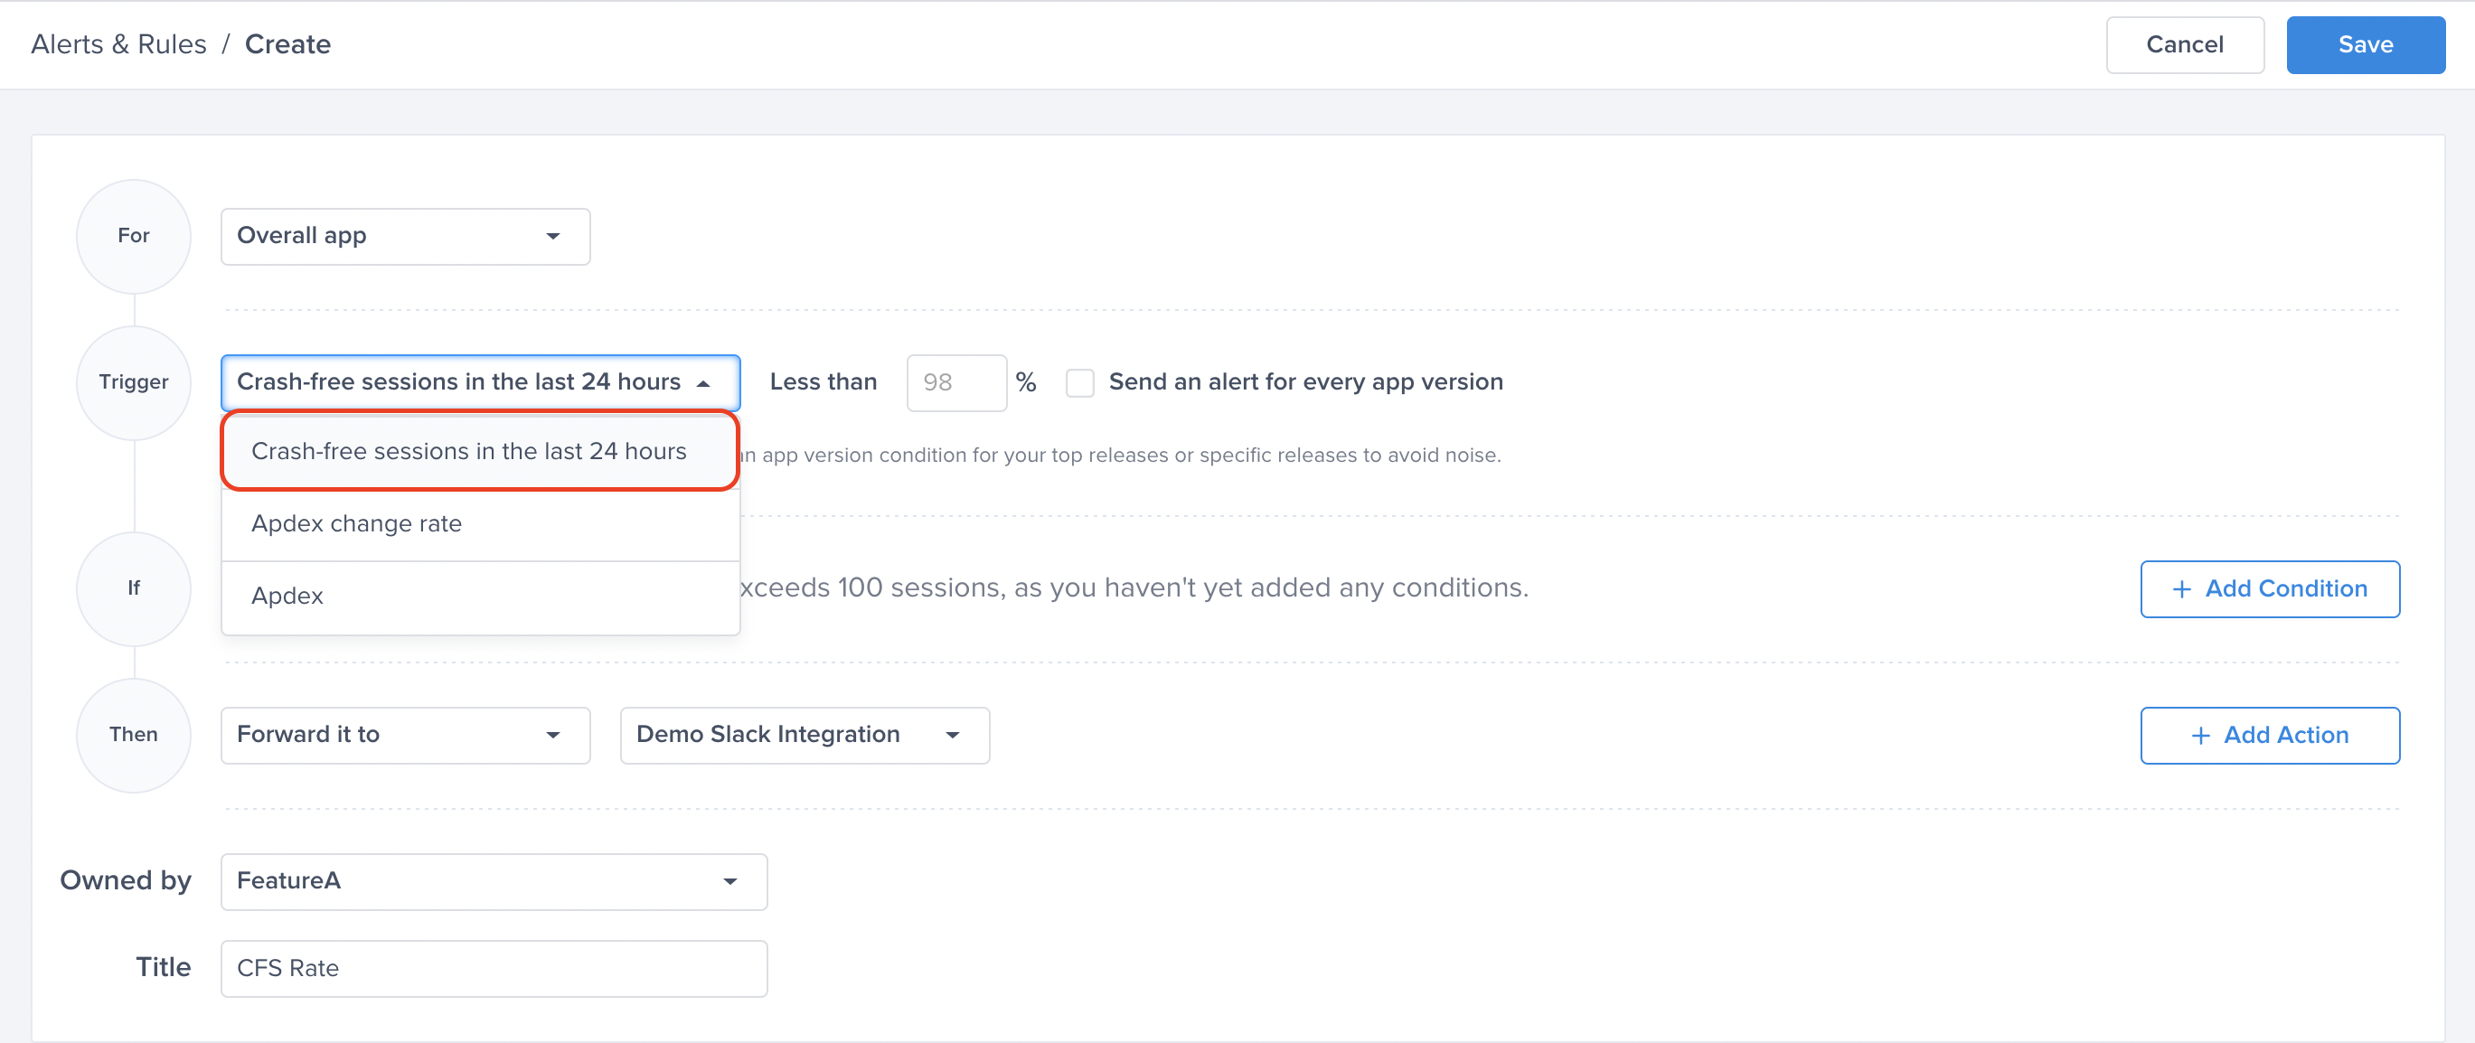Cancel rule creation
2475x1043 pixels.
[x=2184, y=45]
